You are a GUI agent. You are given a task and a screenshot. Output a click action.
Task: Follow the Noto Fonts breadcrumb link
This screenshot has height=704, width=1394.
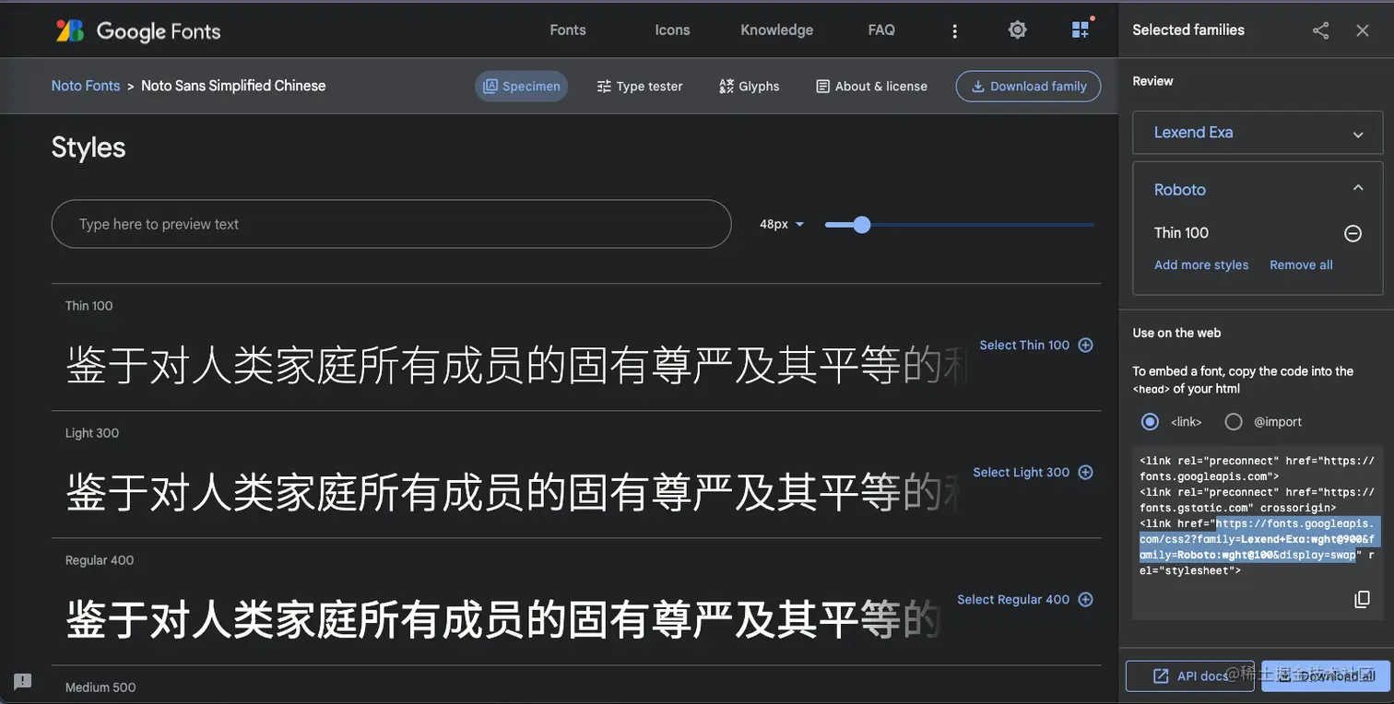86,86
